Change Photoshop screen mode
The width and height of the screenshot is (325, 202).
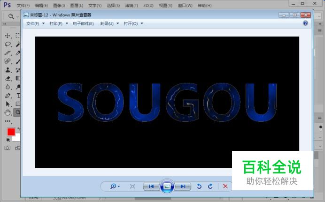(18, 148)
